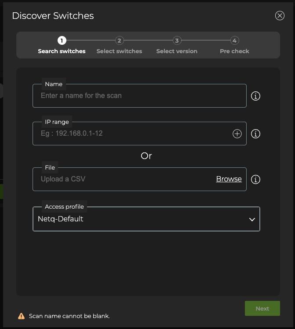The height and width of the screenshot is (329, 295).
Task: Add an IP range with the plus icon
Action: [237, 134]
